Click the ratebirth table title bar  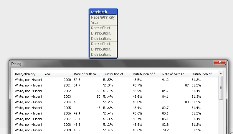pyautogui.click(x=103, y=12)
